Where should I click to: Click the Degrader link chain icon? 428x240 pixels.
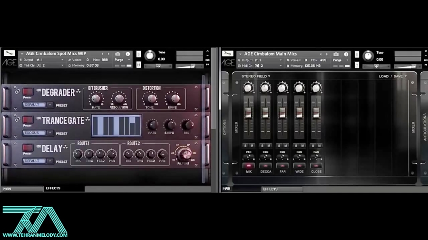[17, 92]
